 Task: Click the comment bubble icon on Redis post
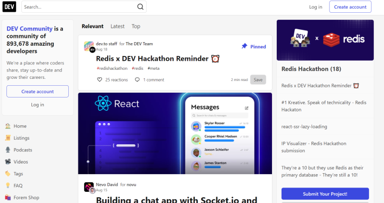coord(138,79)
